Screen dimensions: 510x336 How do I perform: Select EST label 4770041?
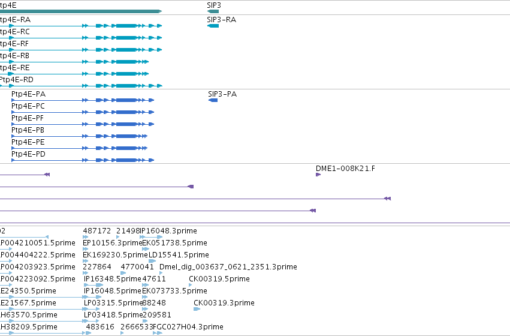tap(137, 267)
